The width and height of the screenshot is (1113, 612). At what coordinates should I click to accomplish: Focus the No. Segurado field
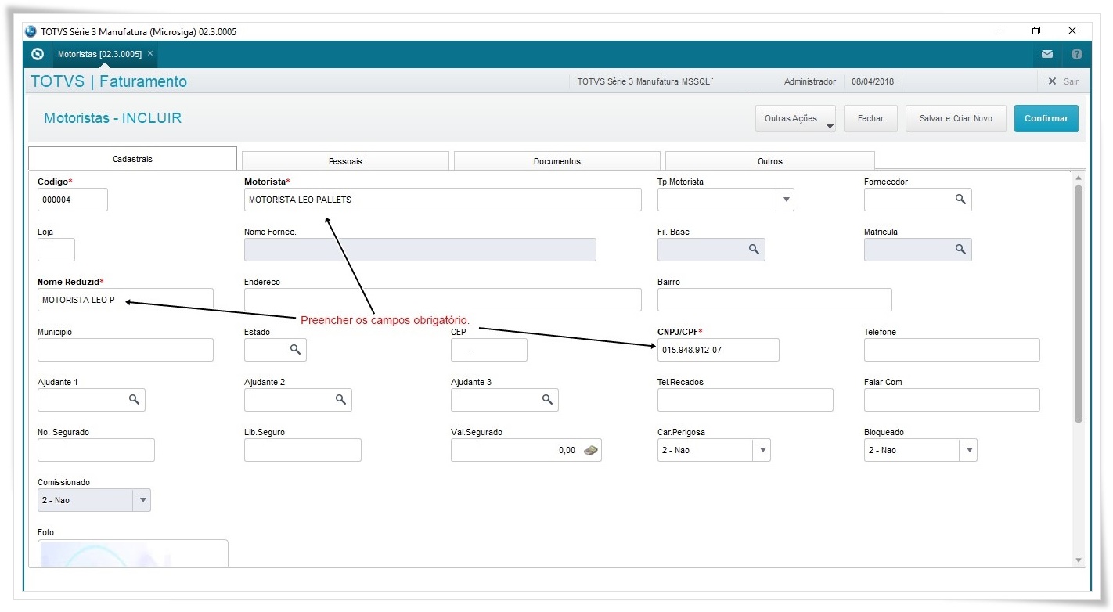coord(96,450)
